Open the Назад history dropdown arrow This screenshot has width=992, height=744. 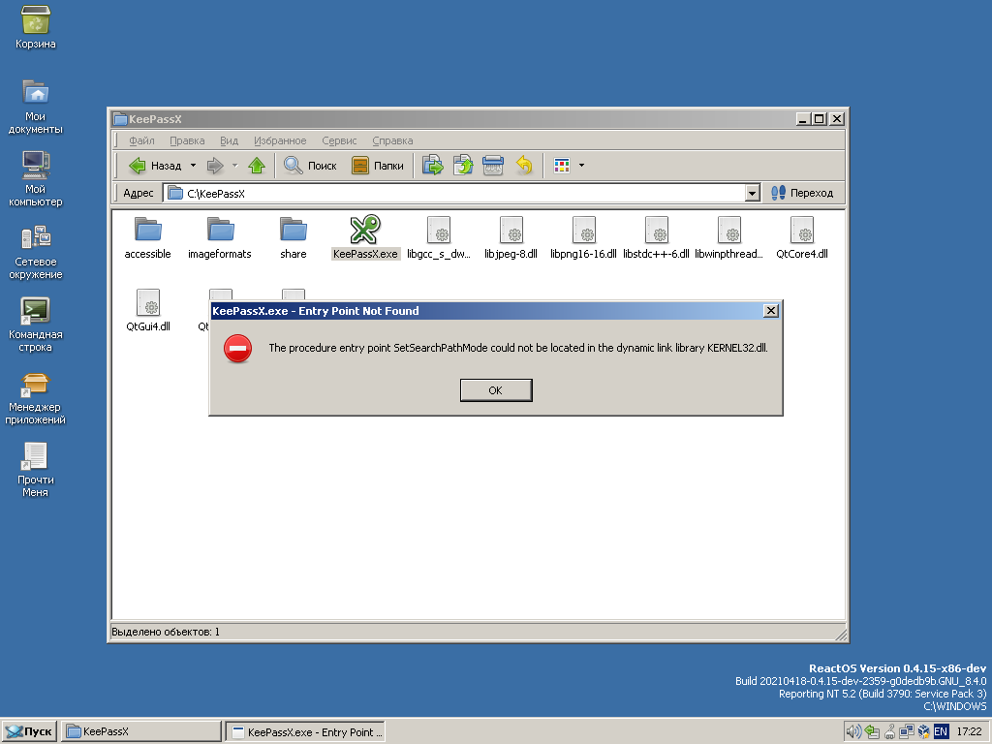point(193,166)
